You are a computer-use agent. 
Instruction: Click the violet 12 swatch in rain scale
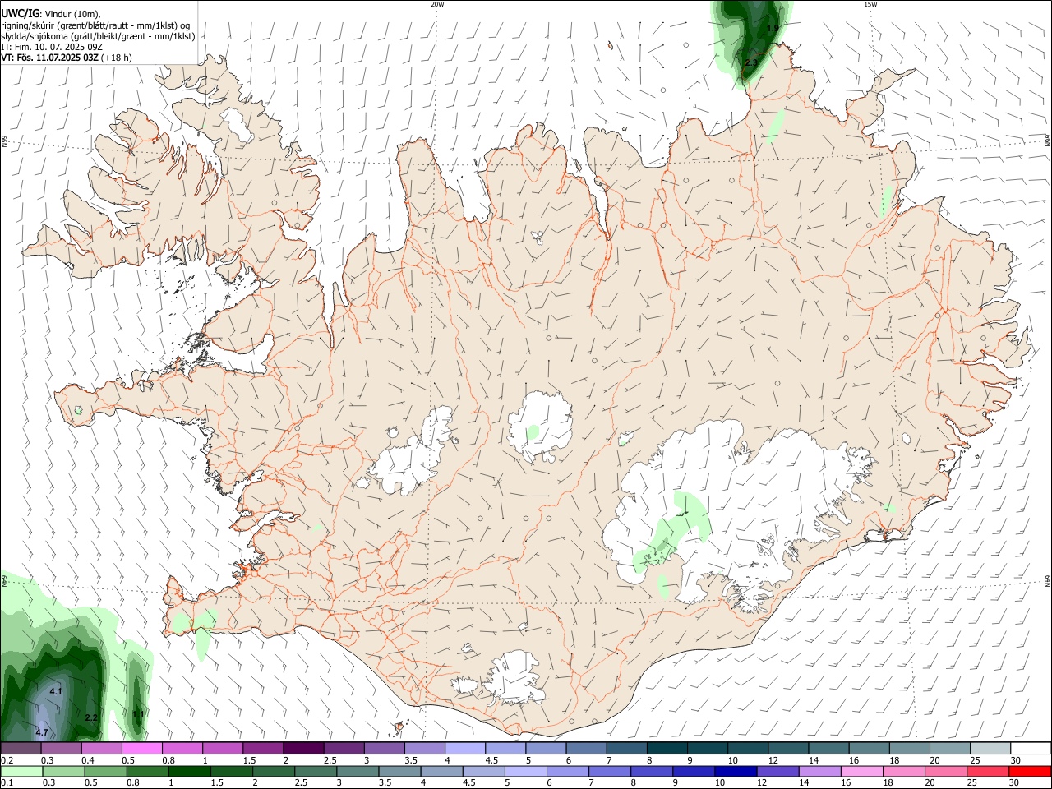[x=777, y=771]
